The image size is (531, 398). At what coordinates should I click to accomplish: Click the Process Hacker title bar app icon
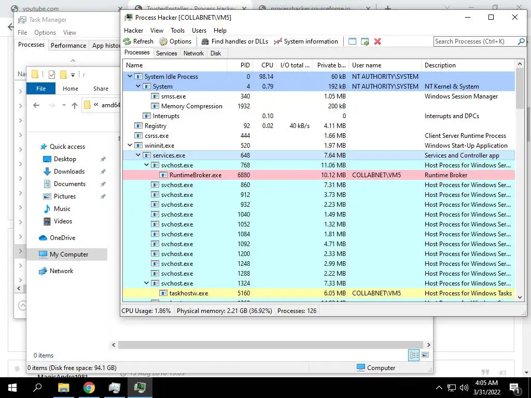[129, 17]
